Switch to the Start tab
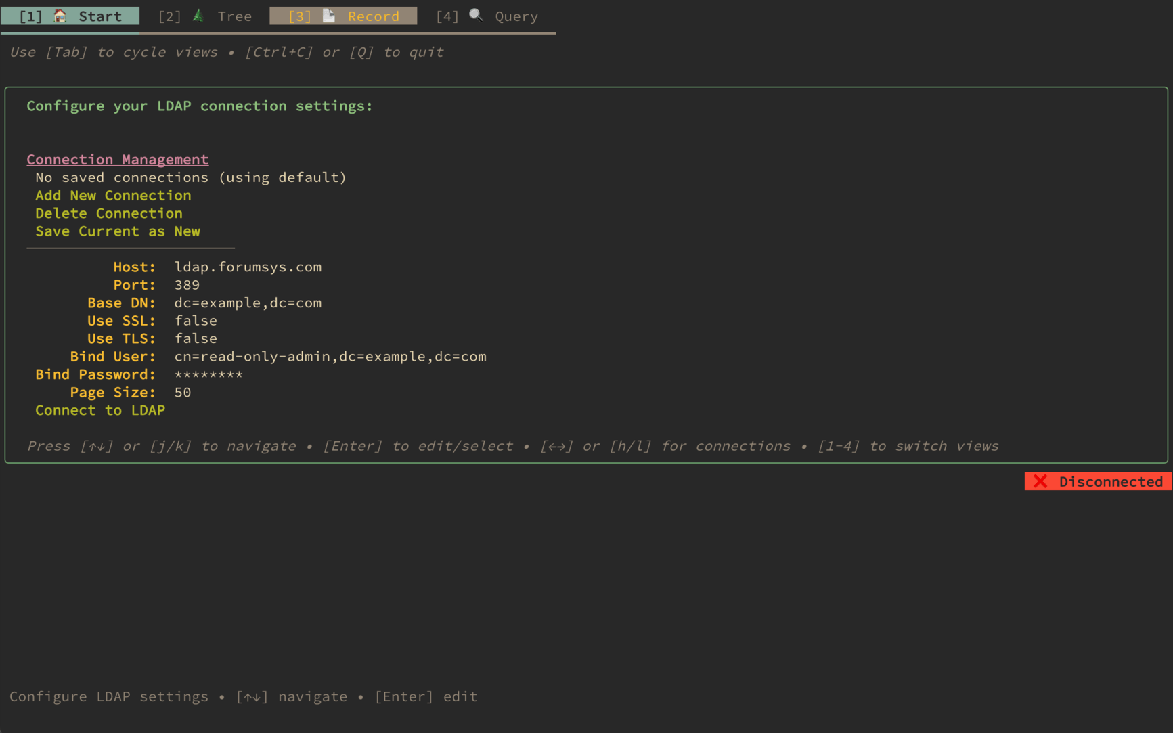Viewport: 1173px width, 733px height. coord(70,16)
